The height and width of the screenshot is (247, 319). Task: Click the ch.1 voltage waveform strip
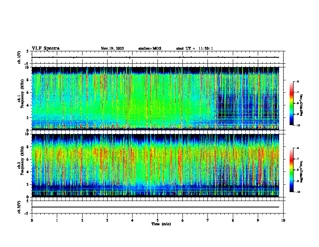tap(155, 57)
